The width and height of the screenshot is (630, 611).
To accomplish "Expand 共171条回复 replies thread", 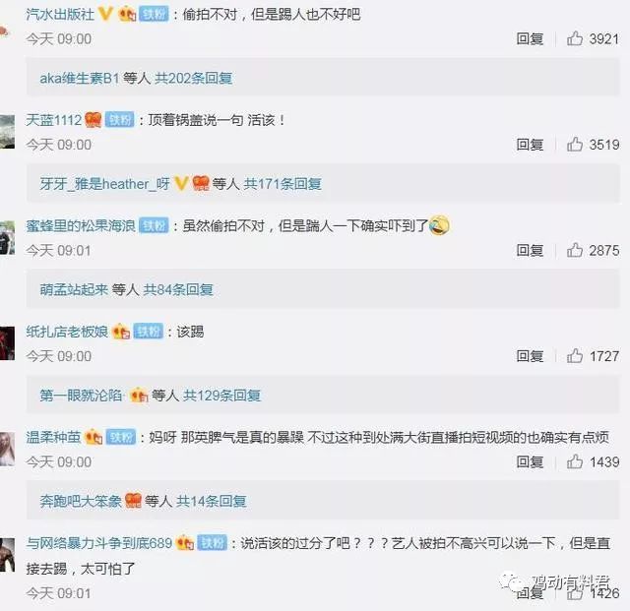I will (283, 184).
